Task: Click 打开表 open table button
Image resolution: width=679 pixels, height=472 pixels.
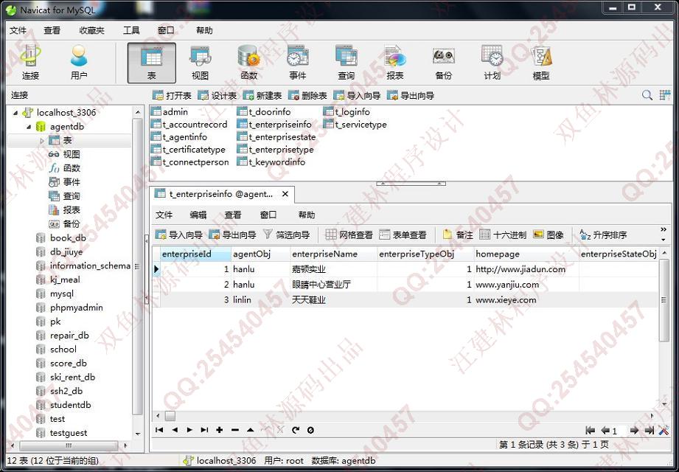Action: click(173, 96)
